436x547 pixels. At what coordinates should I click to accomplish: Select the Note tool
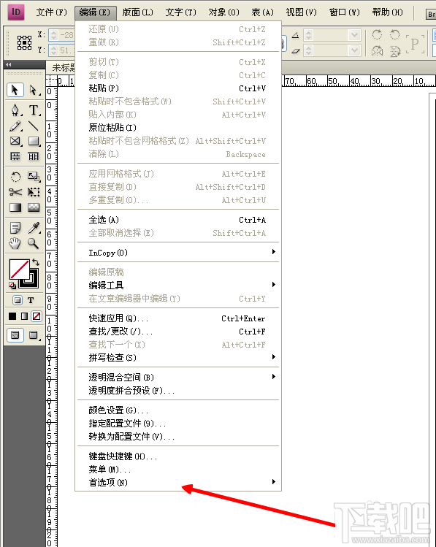pos(15,228)
